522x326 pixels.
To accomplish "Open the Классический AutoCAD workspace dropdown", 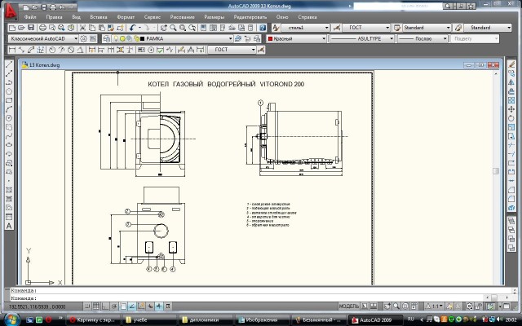I will pyautogui.click(x=76, y=39).
